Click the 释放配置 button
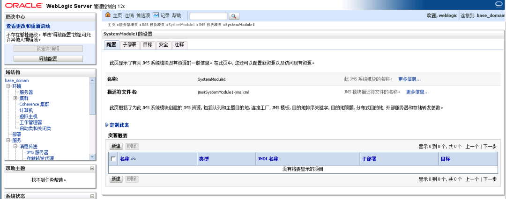 click(48, 59)
